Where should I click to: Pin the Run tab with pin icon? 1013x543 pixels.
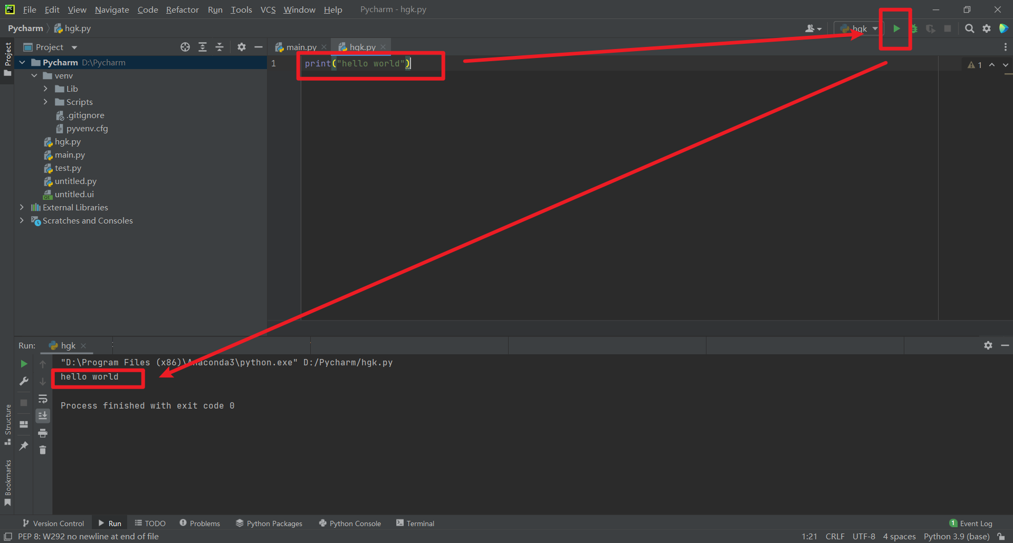click(23, 445)
